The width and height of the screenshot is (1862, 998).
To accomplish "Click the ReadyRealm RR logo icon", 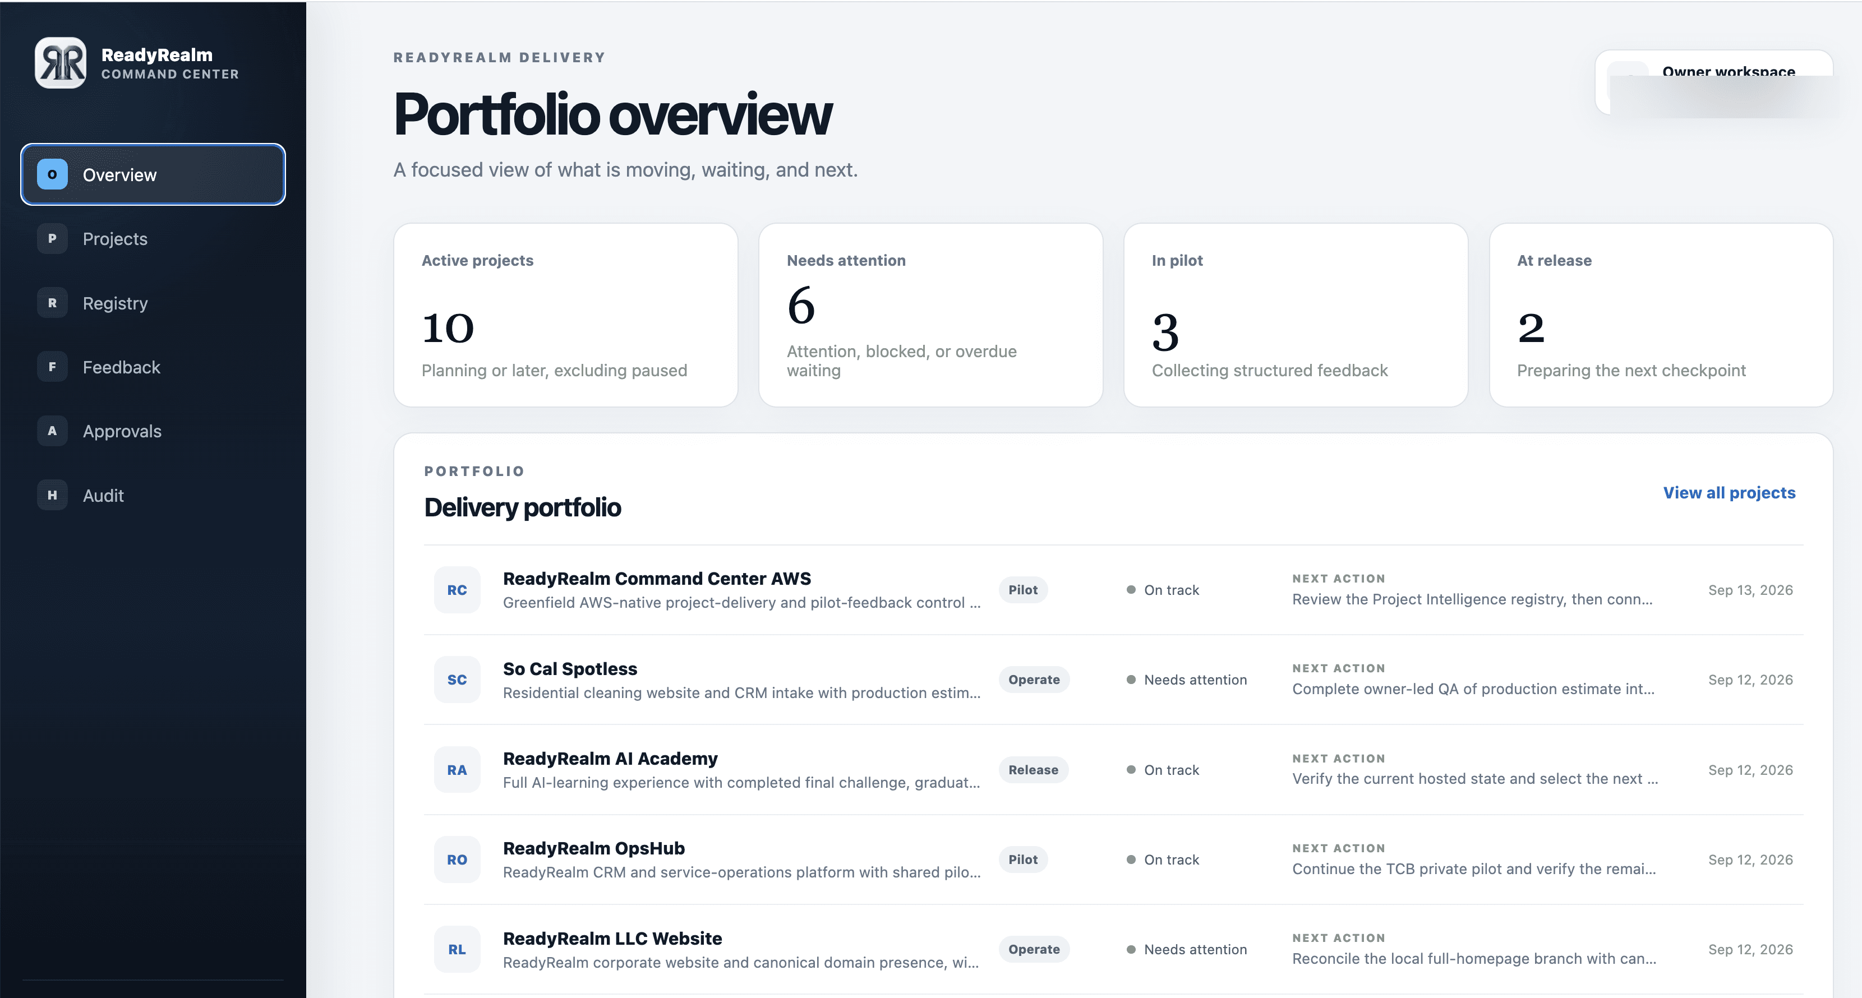I will 61,63.
